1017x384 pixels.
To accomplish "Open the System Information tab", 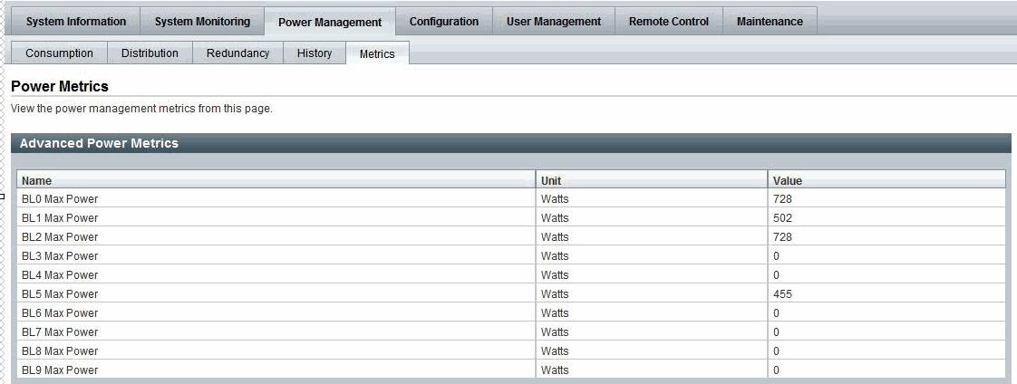I will click(x=76, y=22).
